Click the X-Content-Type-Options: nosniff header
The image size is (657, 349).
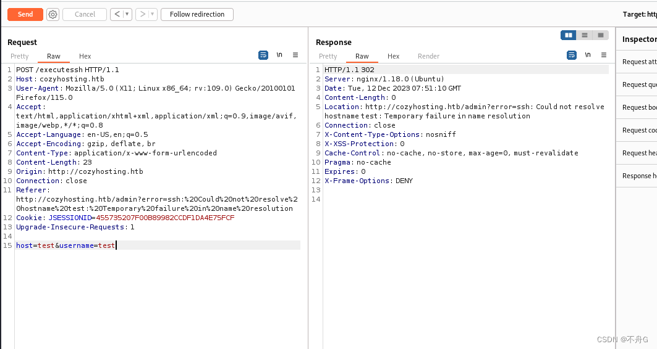coord(390,134)
